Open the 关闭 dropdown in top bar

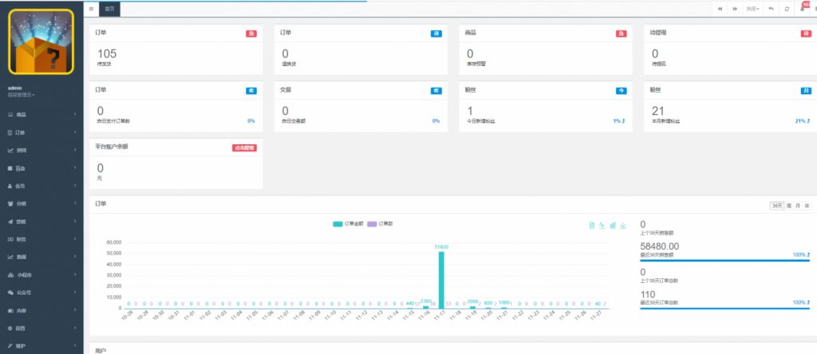click(x=753, y=9)
